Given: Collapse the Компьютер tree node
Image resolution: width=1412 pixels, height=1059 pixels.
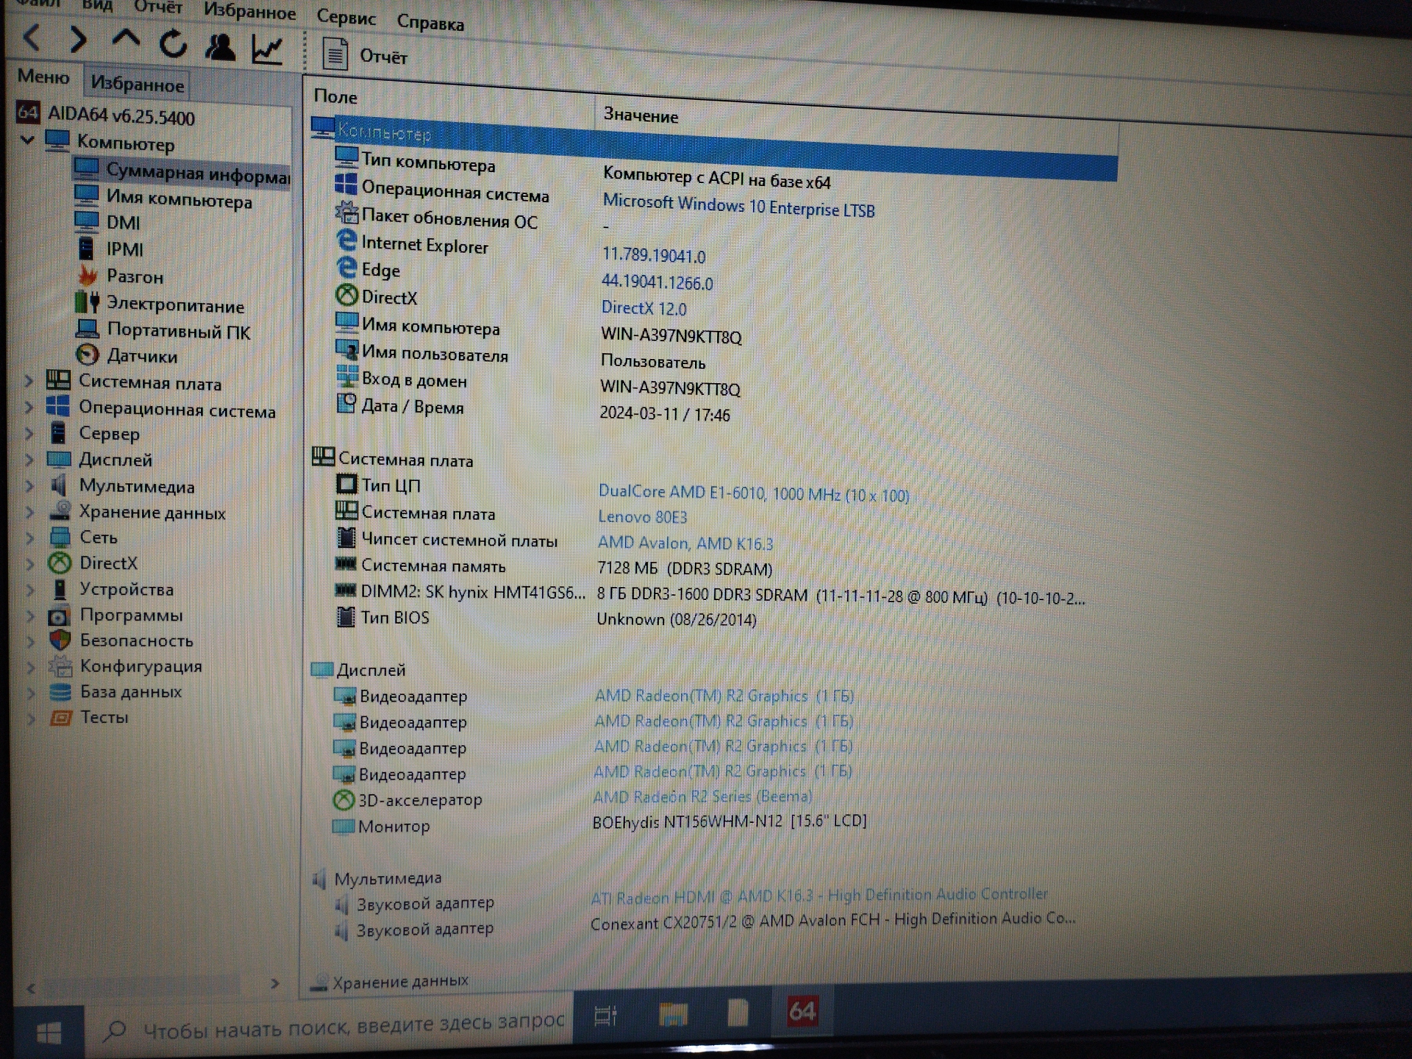Looking at the screenshot, I should (27, 139).
